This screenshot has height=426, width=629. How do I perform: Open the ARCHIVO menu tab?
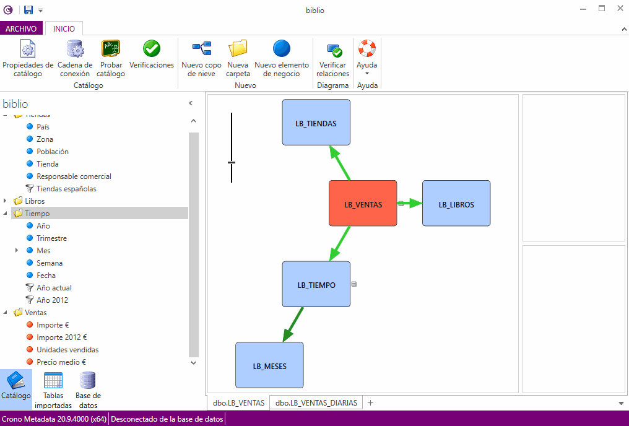[21, 28]
